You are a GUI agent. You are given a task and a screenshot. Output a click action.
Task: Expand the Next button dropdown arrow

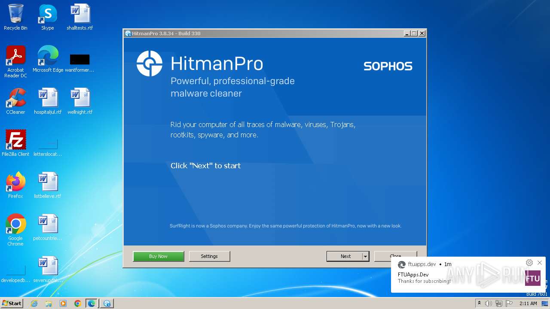[365, 256]
